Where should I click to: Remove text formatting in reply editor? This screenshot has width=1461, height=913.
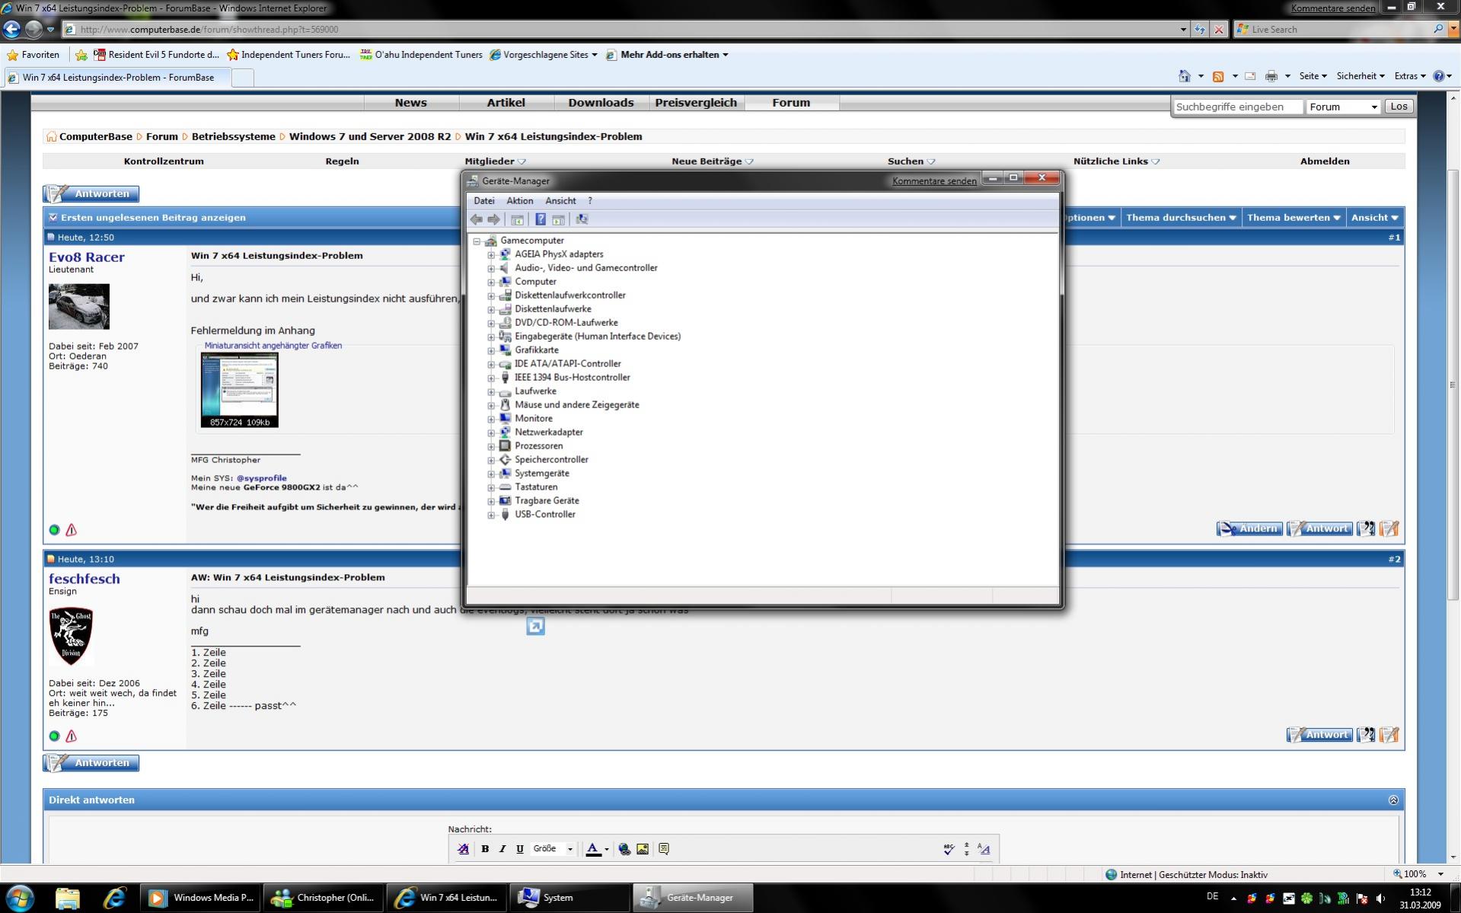click(463, 849)
